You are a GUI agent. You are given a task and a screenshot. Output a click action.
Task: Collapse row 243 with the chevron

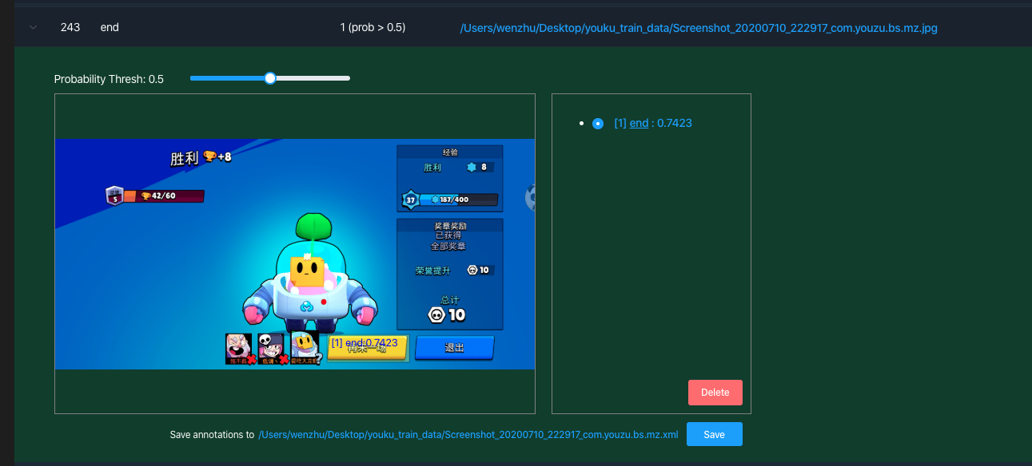tap(33, 27)
